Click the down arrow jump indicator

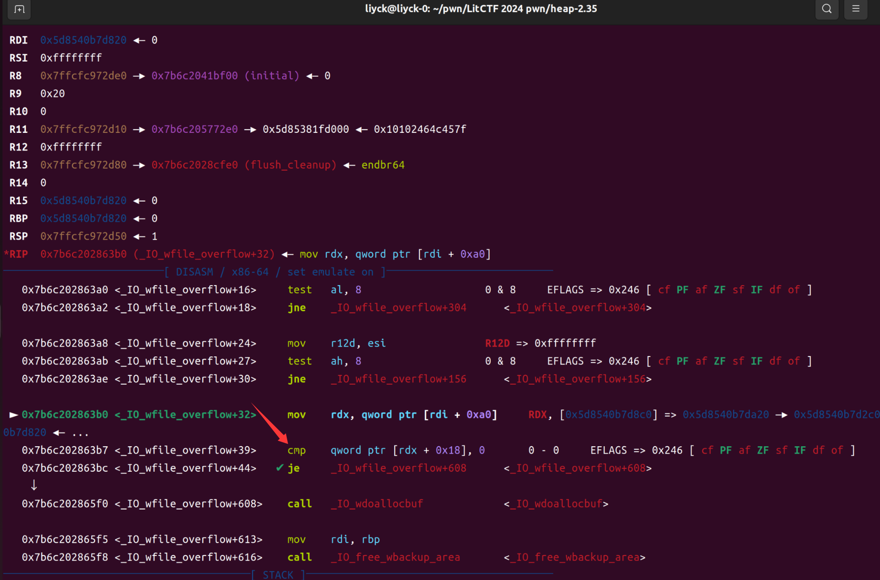(x=34, y=485)
